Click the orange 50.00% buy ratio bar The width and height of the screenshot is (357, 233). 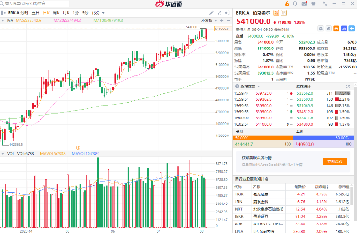point(263,138)
